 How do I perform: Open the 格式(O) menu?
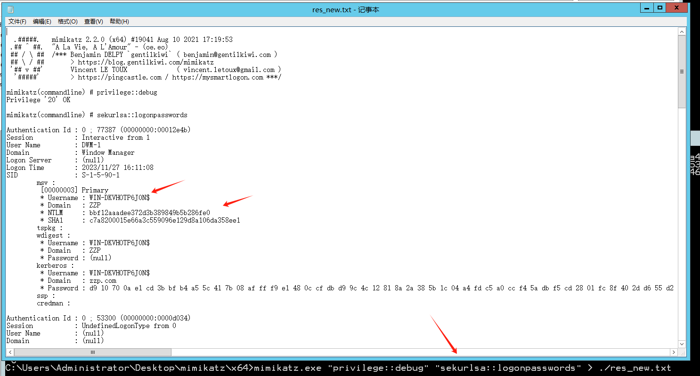(x=67, y=22)
